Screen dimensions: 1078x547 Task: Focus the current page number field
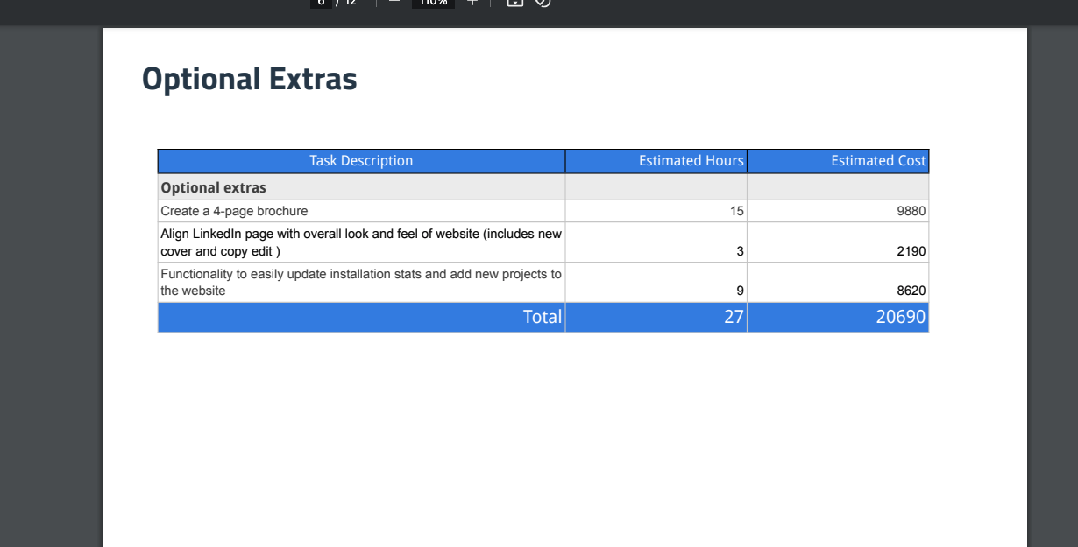[x=322, y=3]
